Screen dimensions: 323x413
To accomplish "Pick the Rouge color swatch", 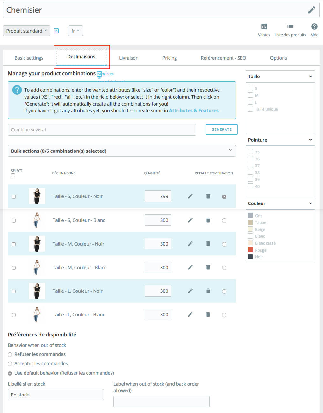I will (250, 250).
